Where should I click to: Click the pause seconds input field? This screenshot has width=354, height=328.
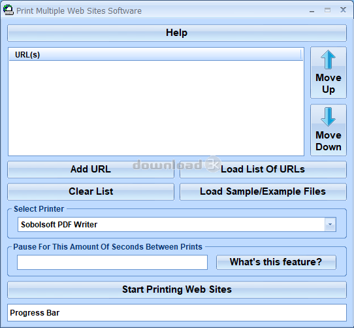pyautogui.click(x=112, y=262)
